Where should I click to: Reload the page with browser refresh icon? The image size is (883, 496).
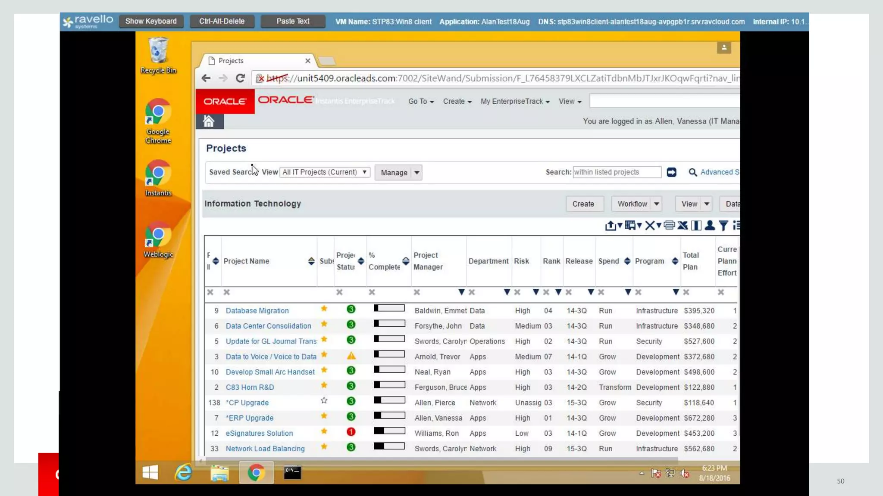pos(240,78)
